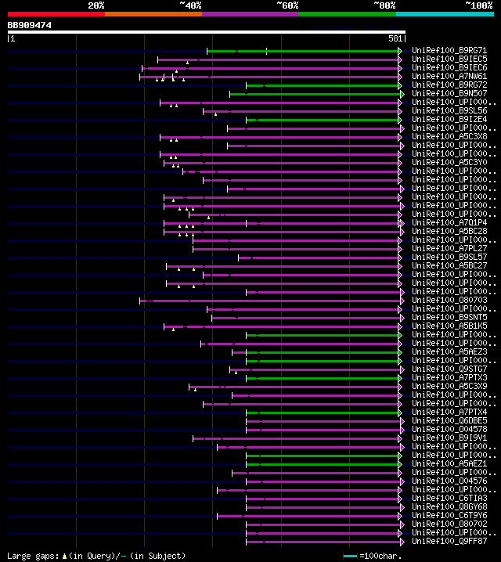
Task: Click the purple alignment bar of UniRef100_B9I9V1
Action: [x=296, y=438]
